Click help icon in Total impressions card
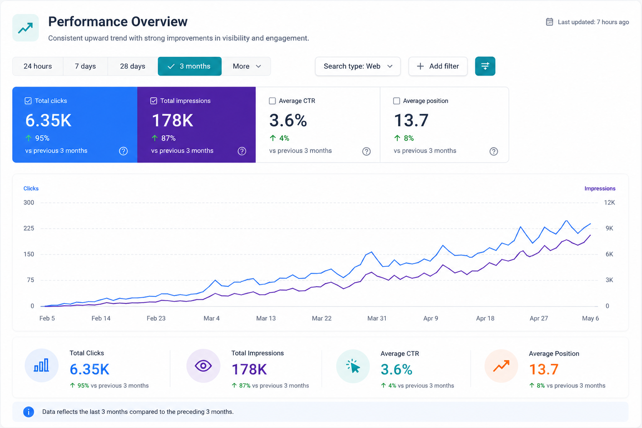642x428 pixels. [242, 151]
